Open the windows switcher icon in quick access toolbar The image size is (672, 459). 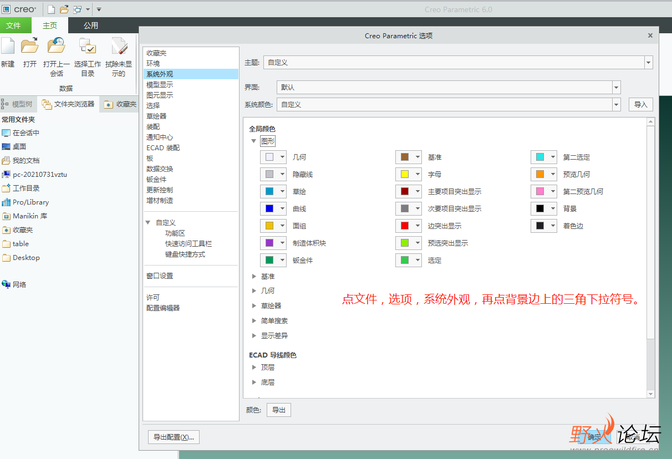(x=78, y=9)
